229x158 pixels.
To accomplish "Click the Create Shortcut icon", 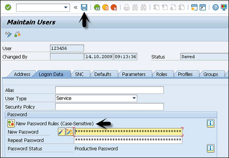I will tap(203, 8).
